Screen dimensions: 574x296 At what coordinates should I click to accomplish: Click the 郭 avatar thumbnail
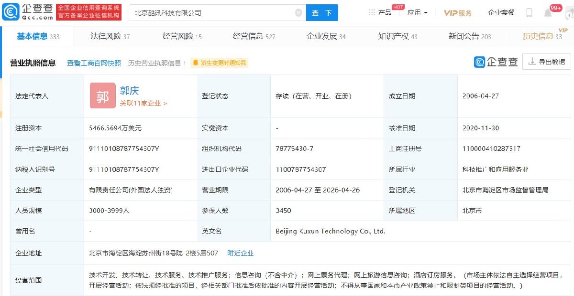tap(103, 95)
